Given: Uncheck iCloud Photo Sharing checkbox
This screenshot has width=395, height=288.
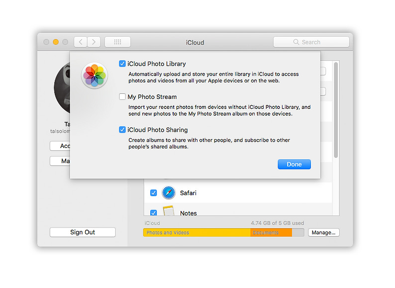Looking at the screenshot, I should (122, 130).
